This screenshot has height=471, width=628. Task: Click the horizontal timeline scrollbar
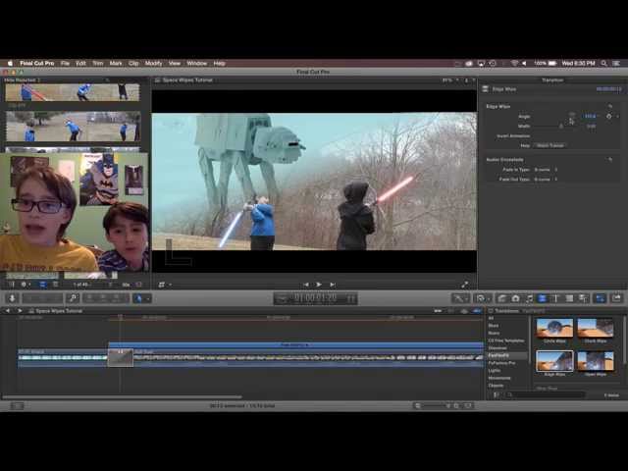(x=122, y=397)
